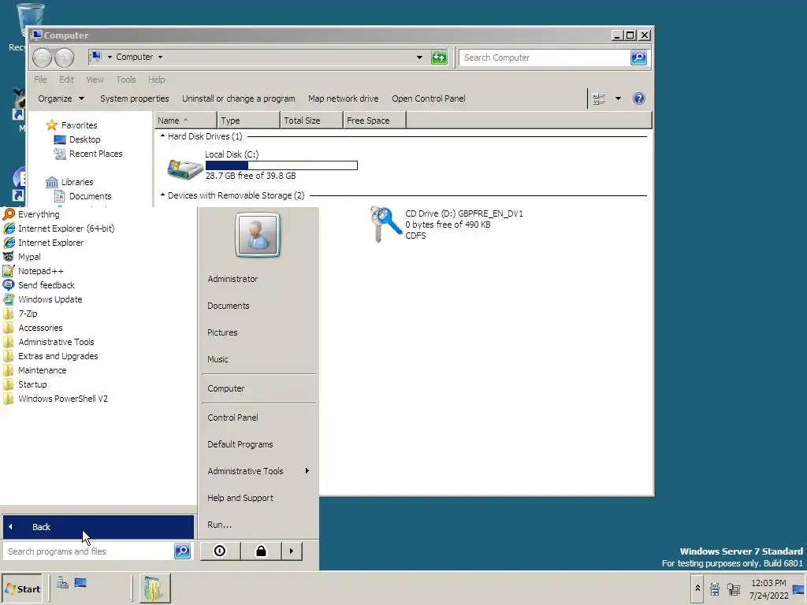Image resolution: width=807 pixels, height=605 pixels.
Task: Open the Help menu
Action: pos(157,80)
